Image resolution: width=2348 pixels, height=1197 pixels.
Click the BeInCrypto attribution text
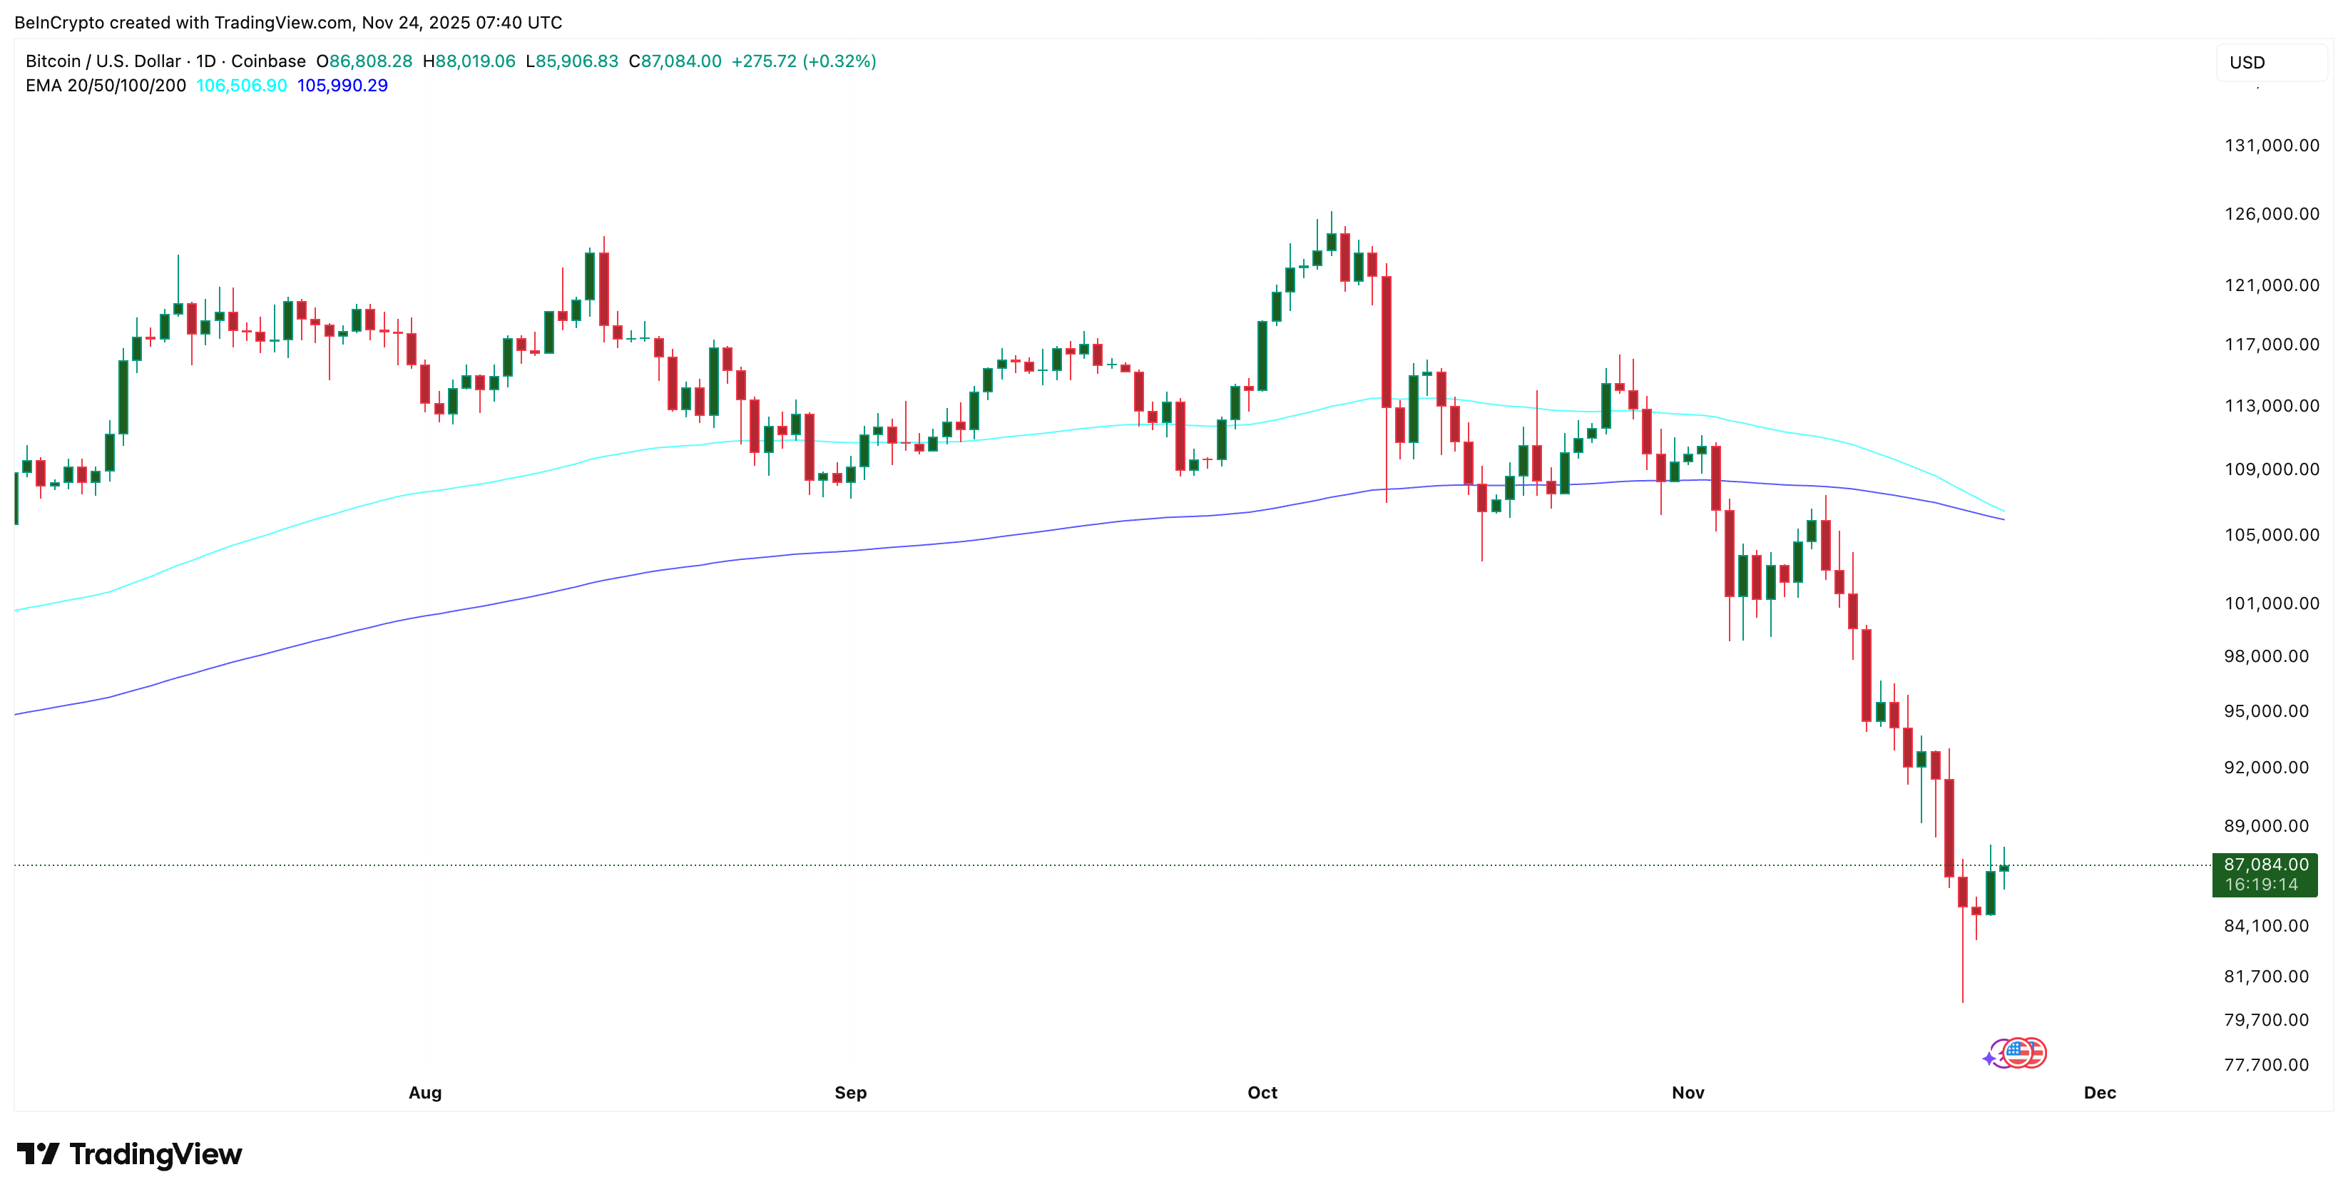(x=288, y=22)
